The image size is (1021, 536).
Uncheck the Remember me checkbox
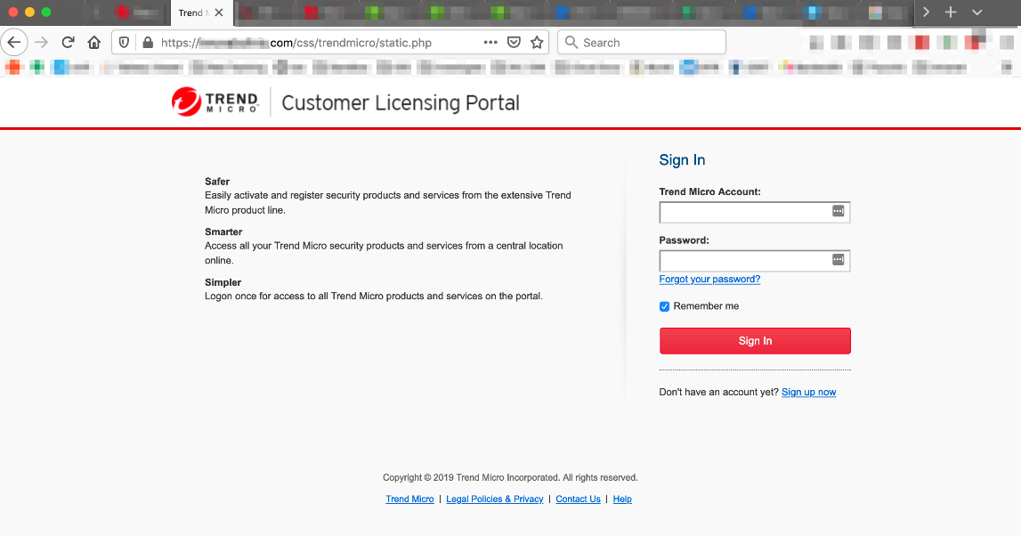[665, 306]
